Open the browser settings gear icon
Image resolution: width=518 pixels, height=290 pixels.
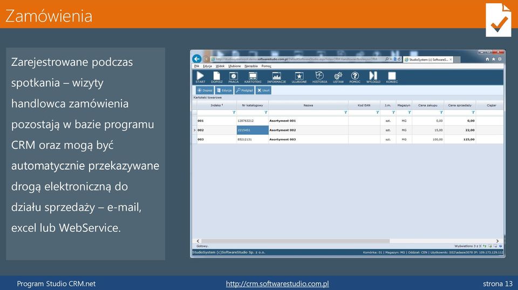500,59
